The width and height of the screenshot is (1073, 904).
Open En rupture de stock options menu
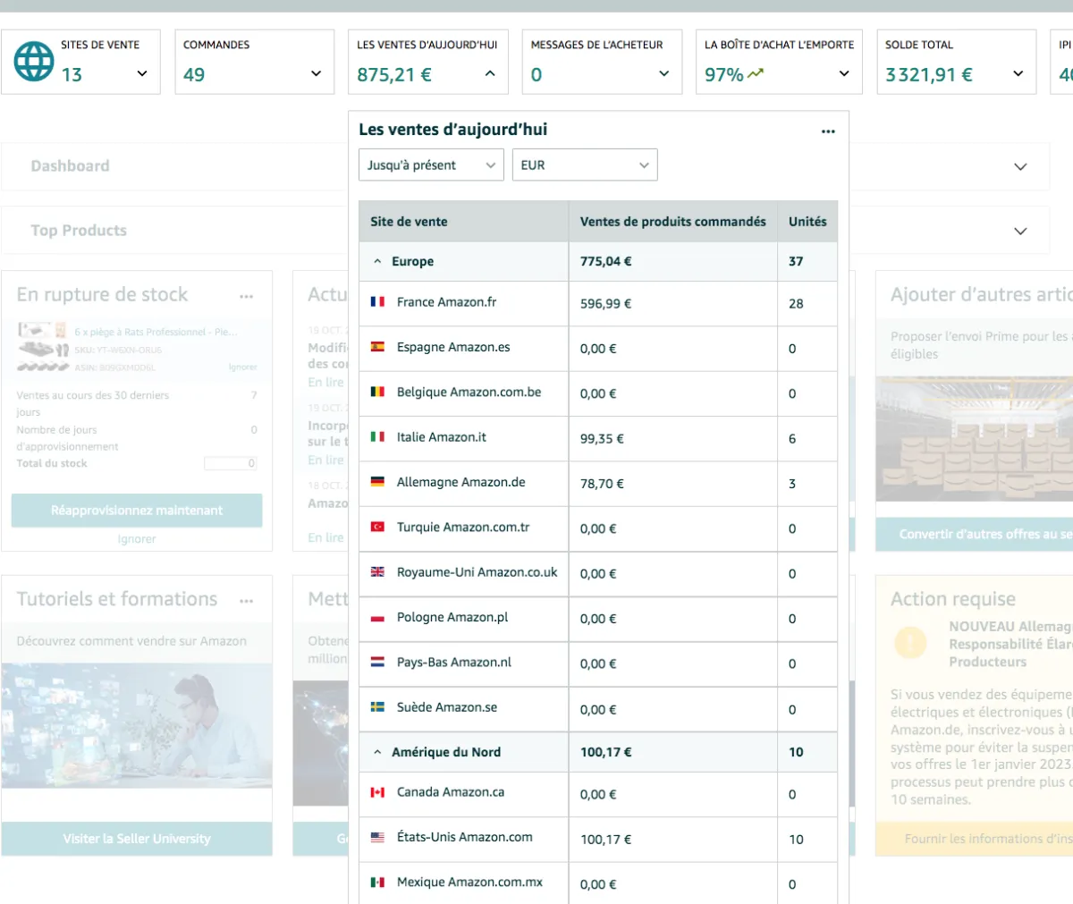point(247,296)
